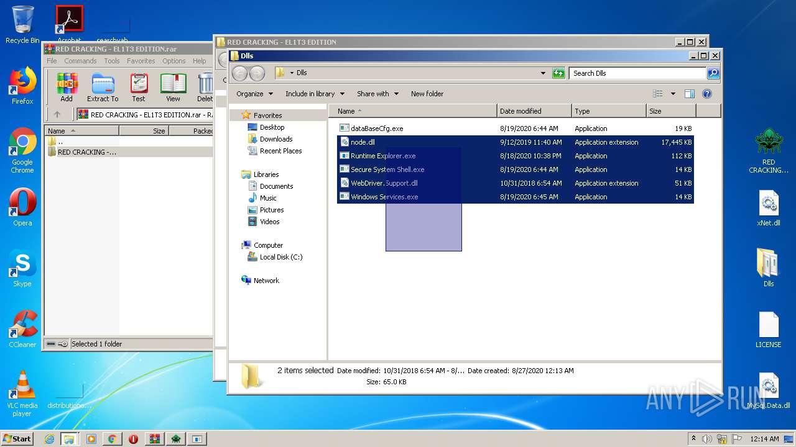Open the Recycle Bin desktop icon

(22, 25)
